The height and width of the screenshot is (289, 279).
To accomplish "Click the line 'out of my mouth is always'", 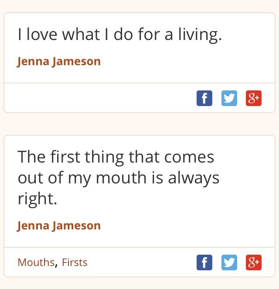I will click(x=119, y=178).
